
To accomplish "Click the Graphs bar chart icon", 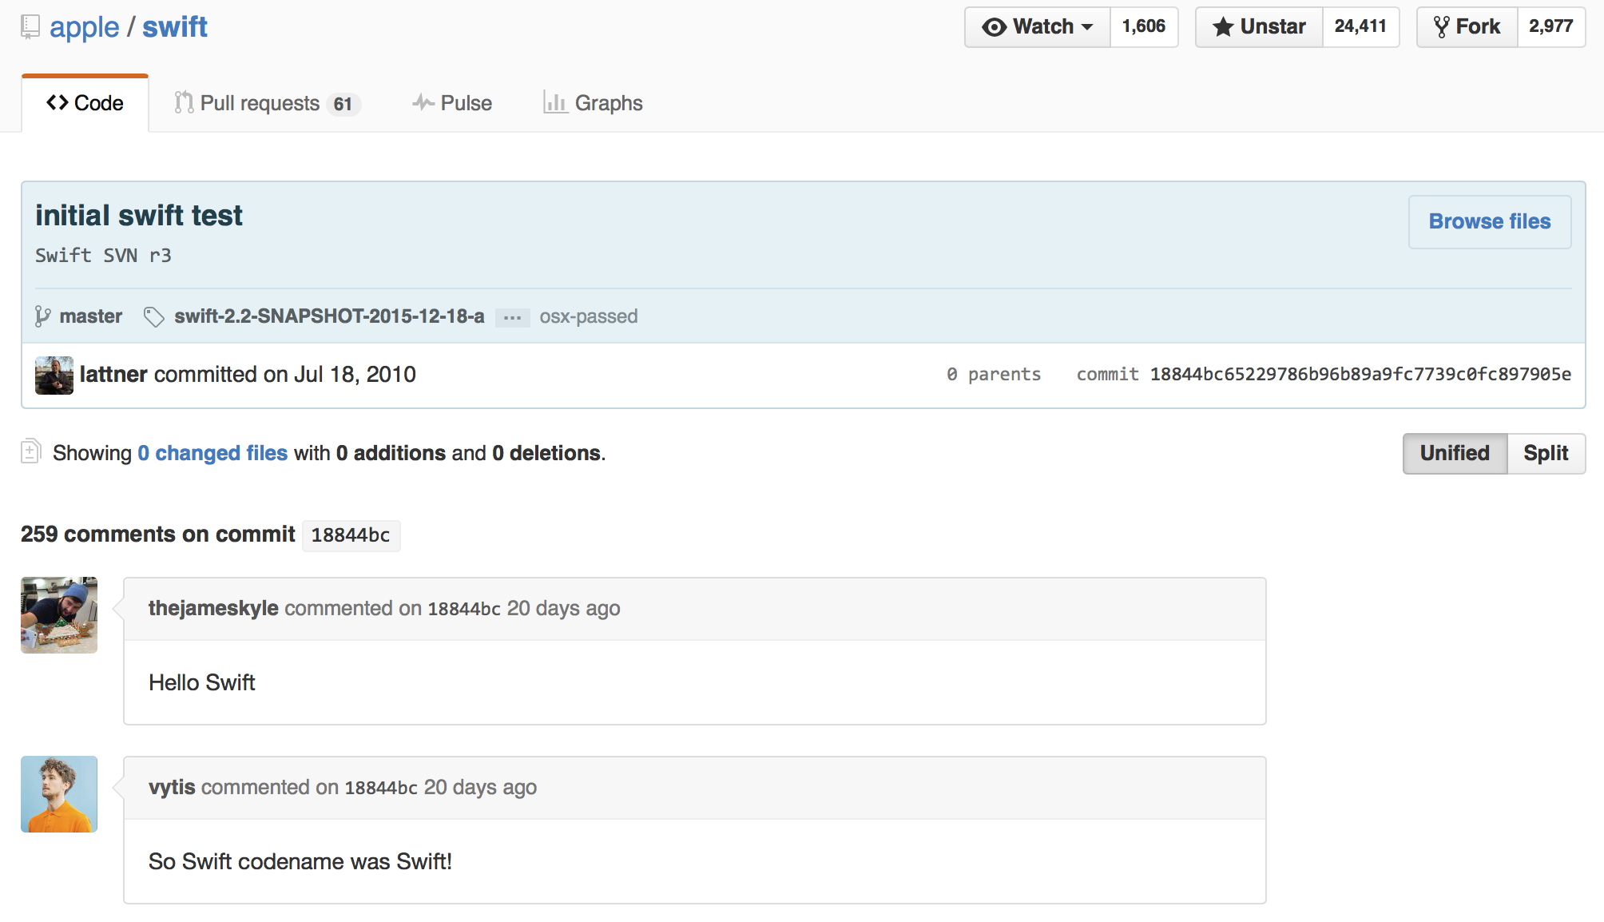I will tap(555, 102).
